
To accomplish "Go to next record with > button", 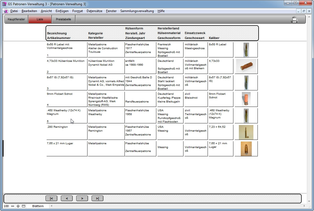I will [82, 198].
